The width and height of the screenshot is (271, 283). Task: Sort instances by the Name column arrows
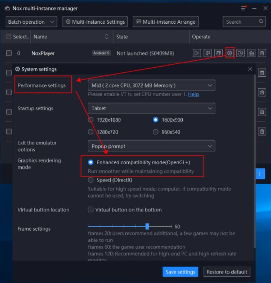pyautogui.click(x=107, y=37)
